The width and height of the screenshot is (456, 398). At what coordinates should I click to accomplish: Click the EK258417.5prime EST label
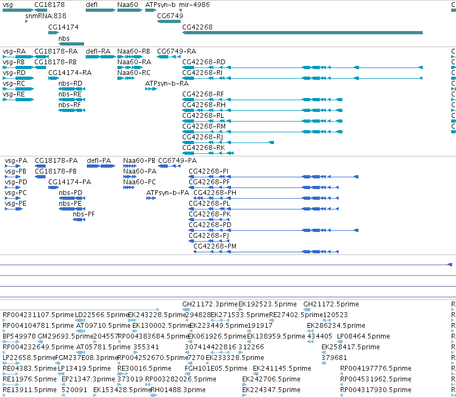[x=351, y=347]
